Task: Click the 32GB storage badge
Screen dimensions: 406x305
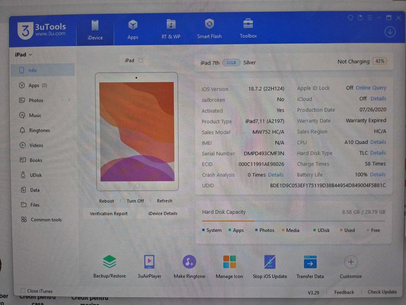Action: (x=231, y=62)
